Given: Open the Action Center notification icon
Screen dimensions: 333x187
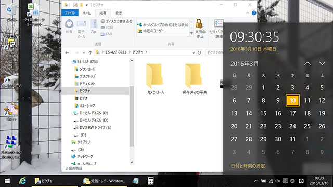Looking at the screenshot, I should (285, 181).
